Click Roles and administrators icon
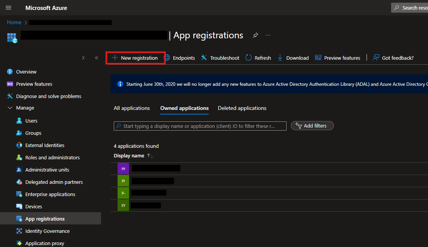 [x=19, y=157]
